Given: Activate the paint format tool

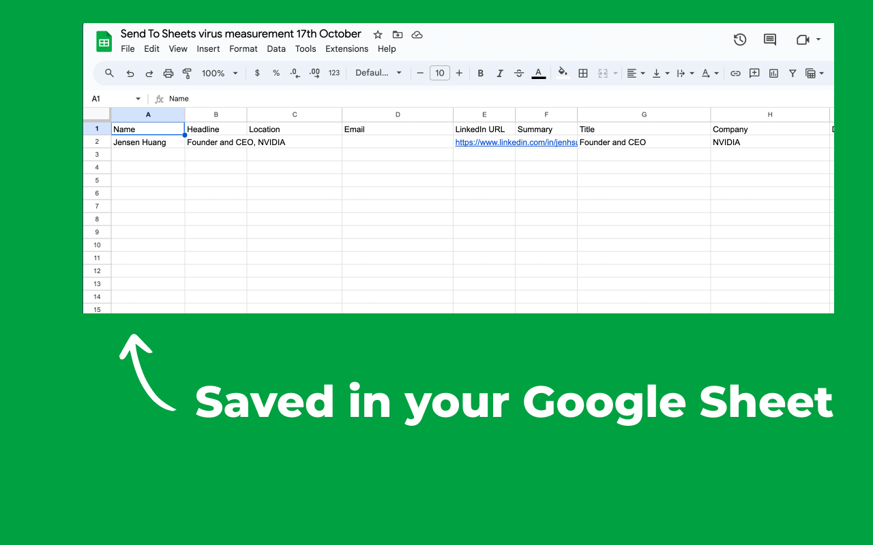Looking at the screenshot, I should pos(187,73).
